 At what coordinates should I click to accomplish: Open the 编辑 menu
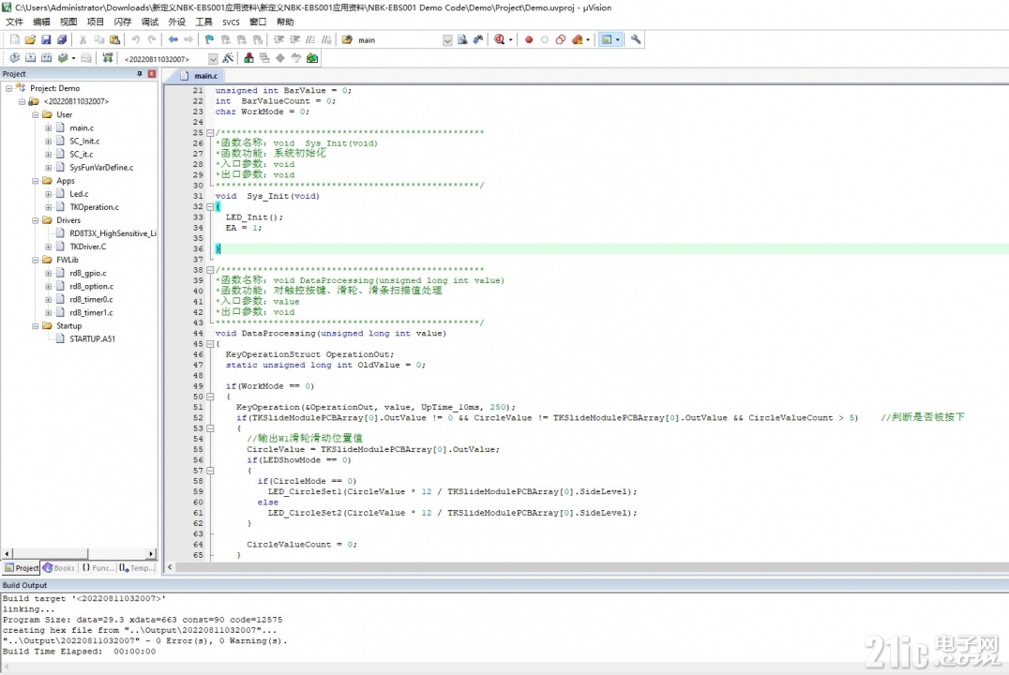click(x=41, y=22)
